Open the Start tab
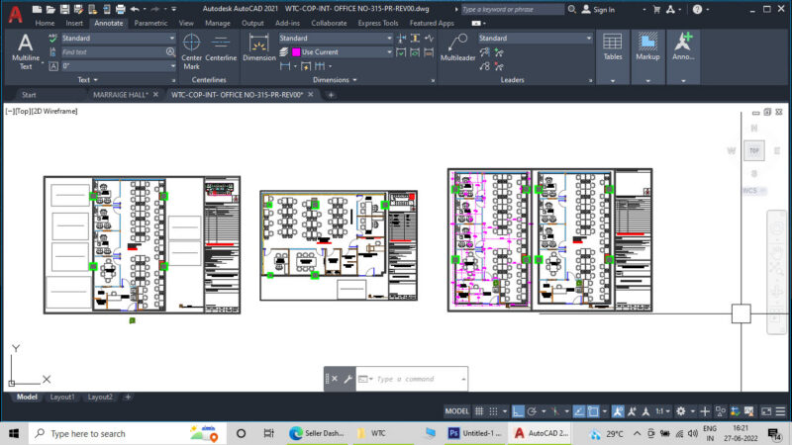 [29, 94]
